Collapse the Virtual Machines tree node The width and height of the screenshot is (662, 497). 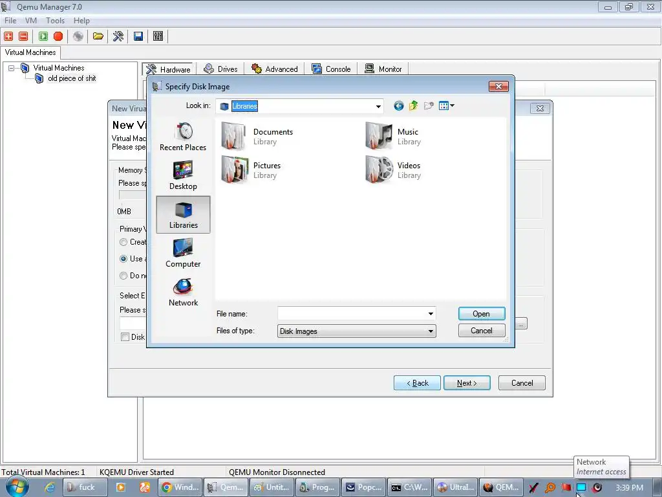tap(12, 67)
